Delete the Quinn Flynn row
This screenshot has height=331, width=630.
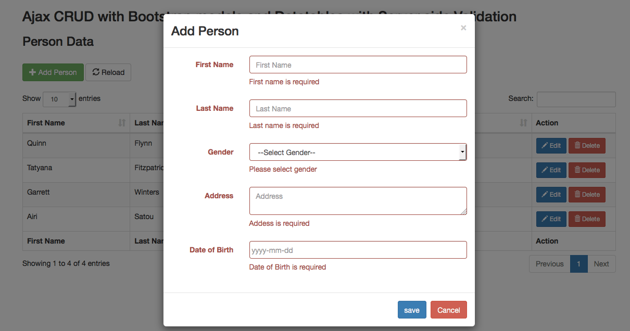point(587,146)
